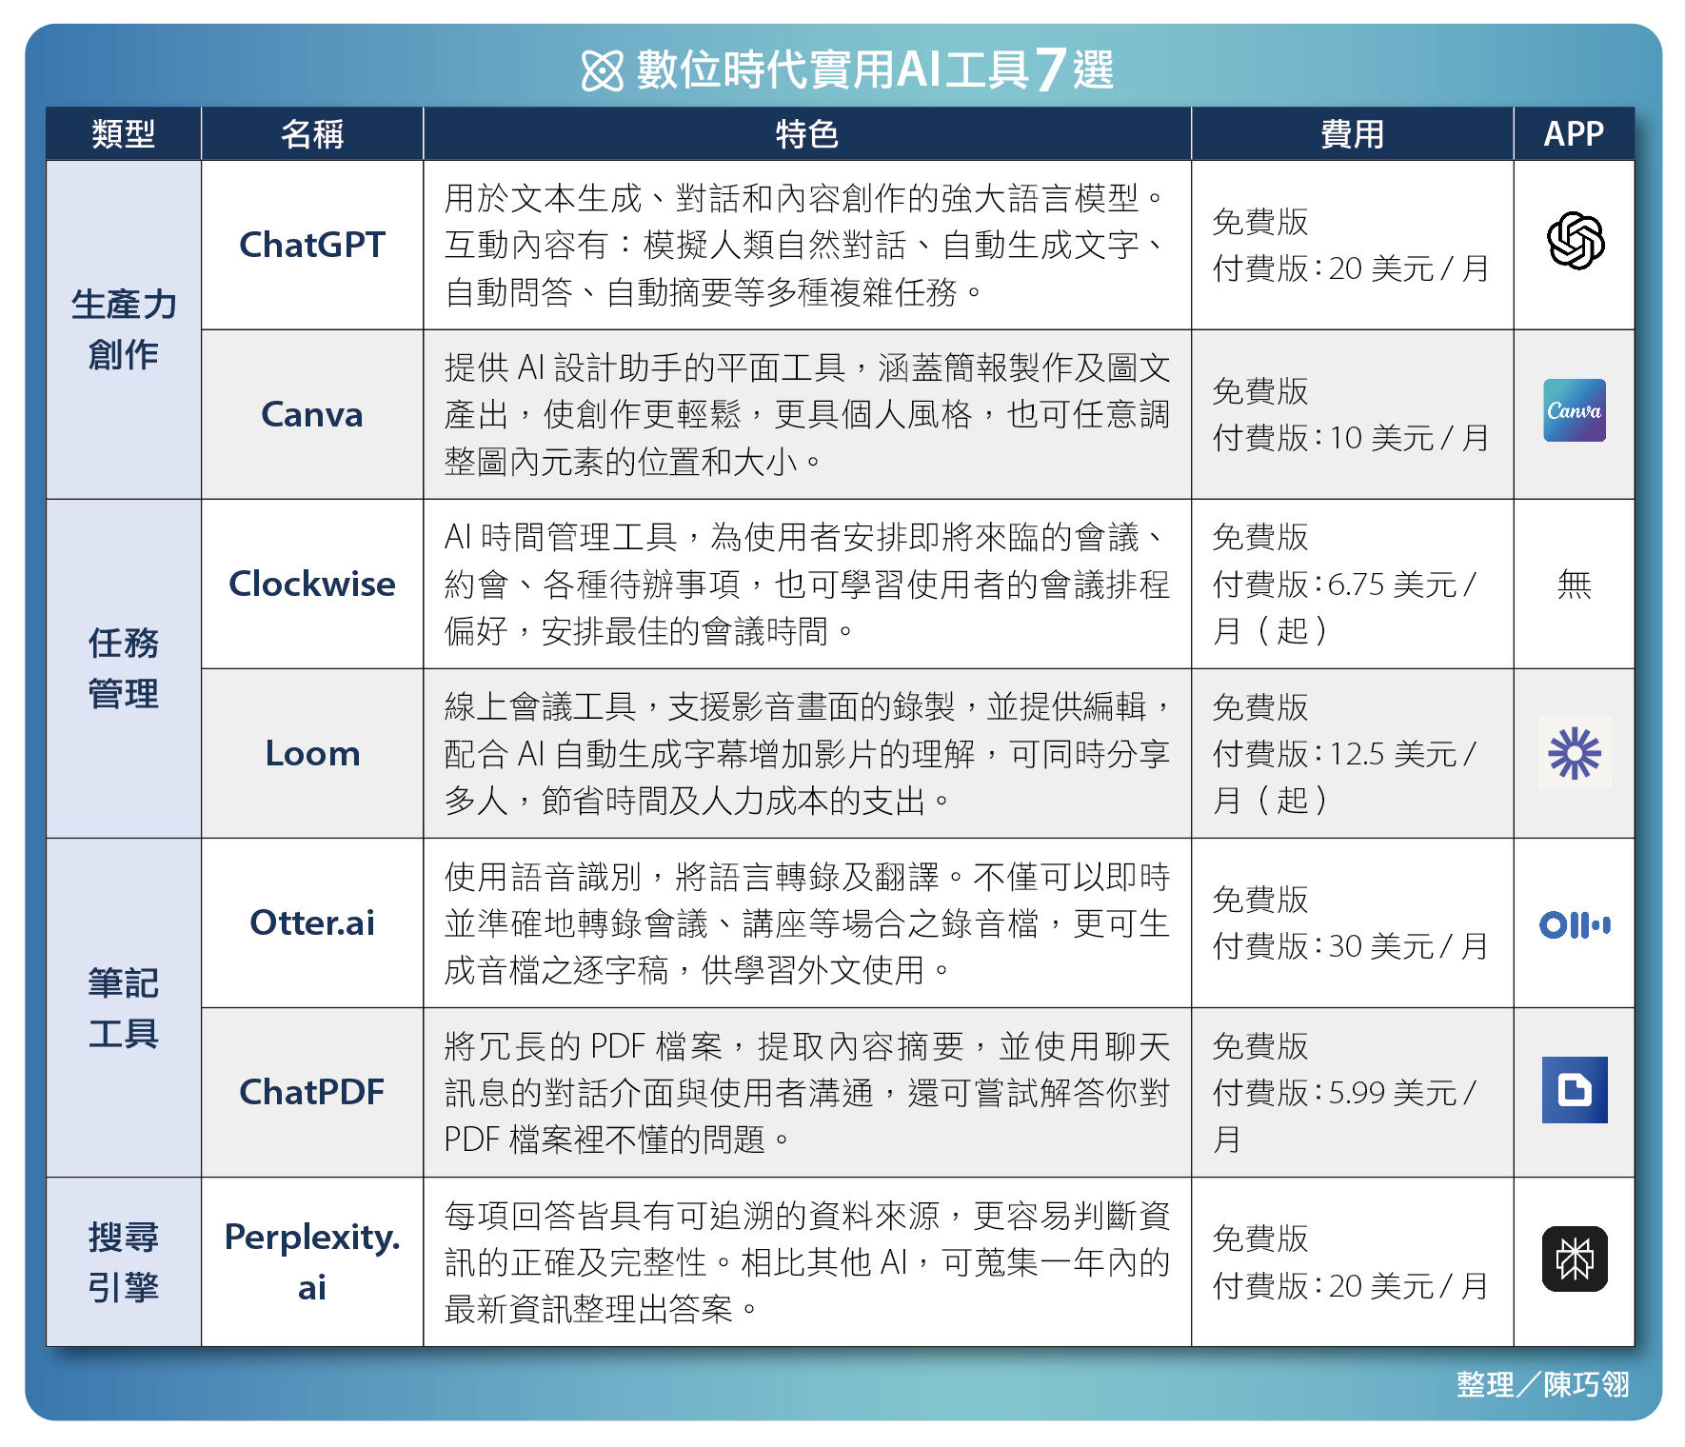Click the atom logo beside the title
Screen dimensions: 1685x1447
[x=603, y=70]
